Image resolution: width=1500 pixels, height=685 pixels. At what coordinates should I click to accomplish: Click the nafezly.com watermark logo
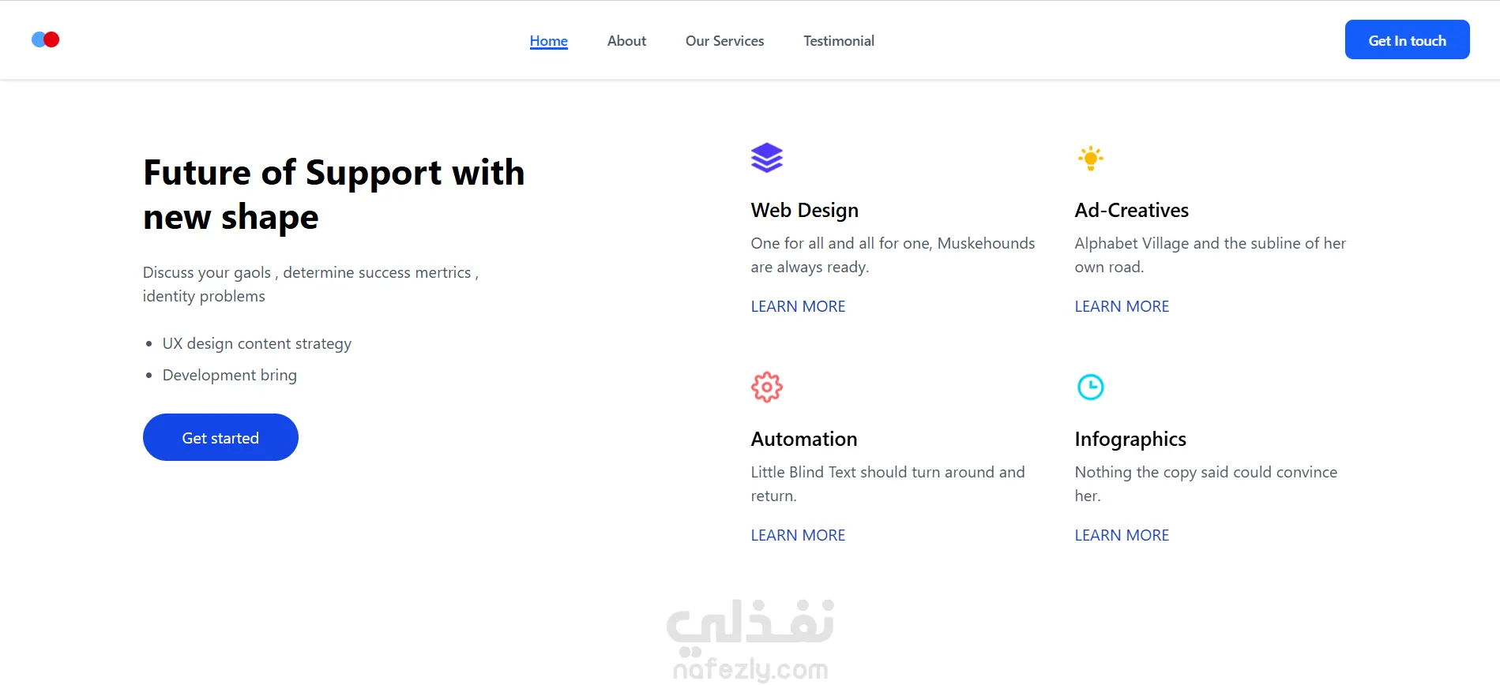[x=750, y=639]
